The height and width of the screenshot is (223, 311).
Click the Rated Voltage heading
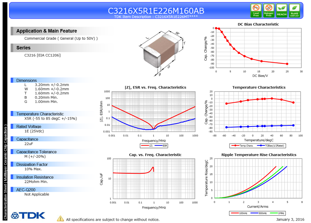click(x=29, y=126)
